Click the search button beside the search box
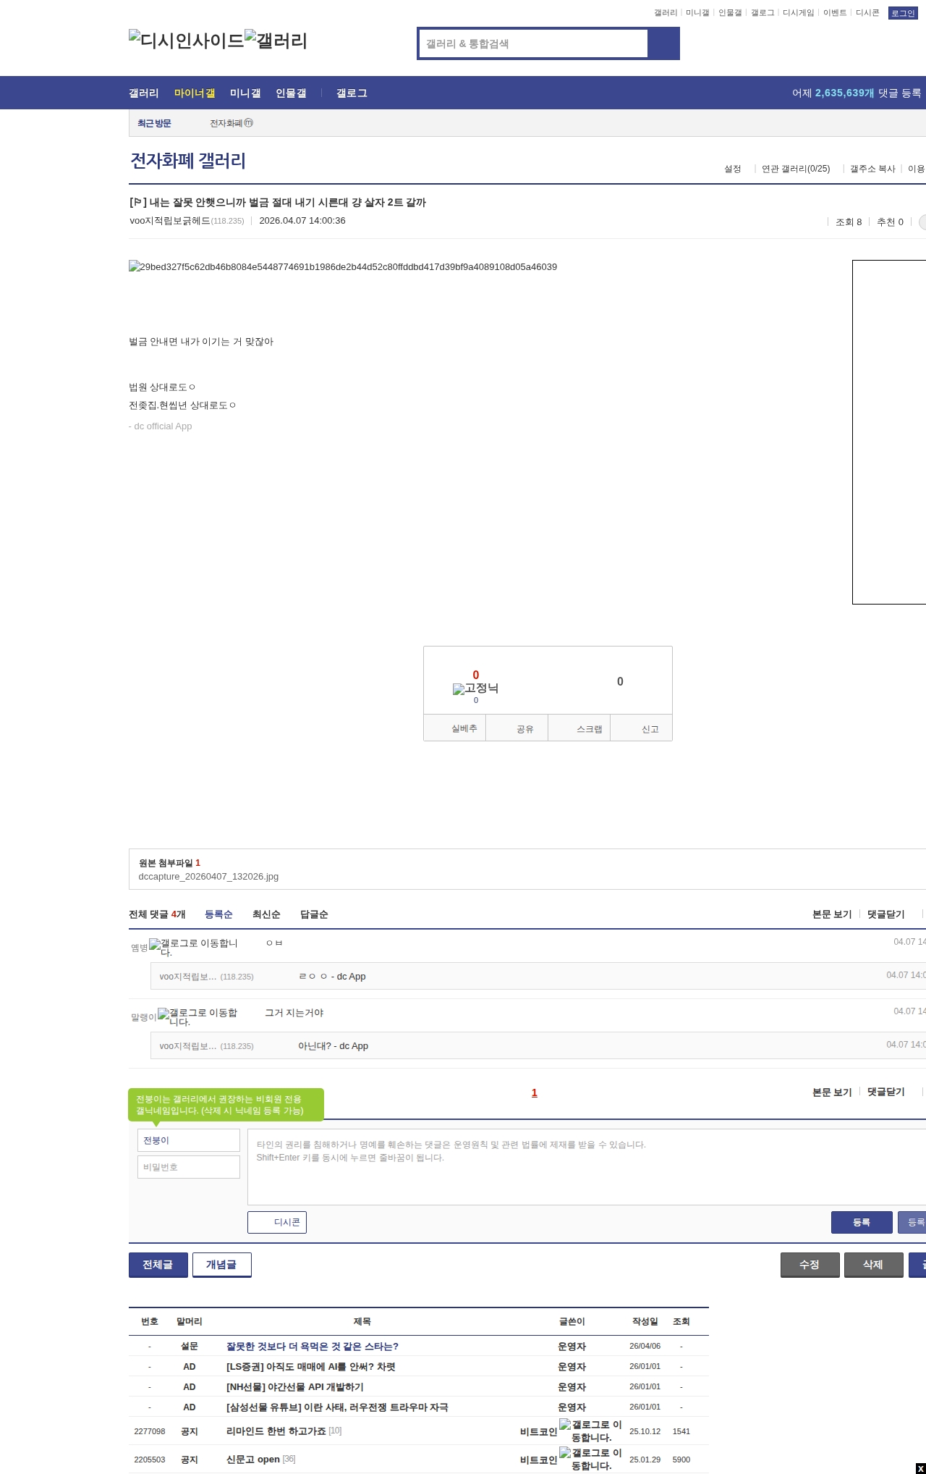 [663, 43]
